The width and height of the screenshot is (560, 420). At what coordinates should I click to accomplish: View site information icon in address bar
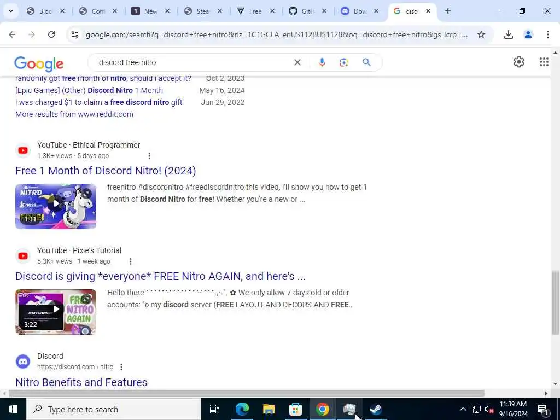pos(74,34)
